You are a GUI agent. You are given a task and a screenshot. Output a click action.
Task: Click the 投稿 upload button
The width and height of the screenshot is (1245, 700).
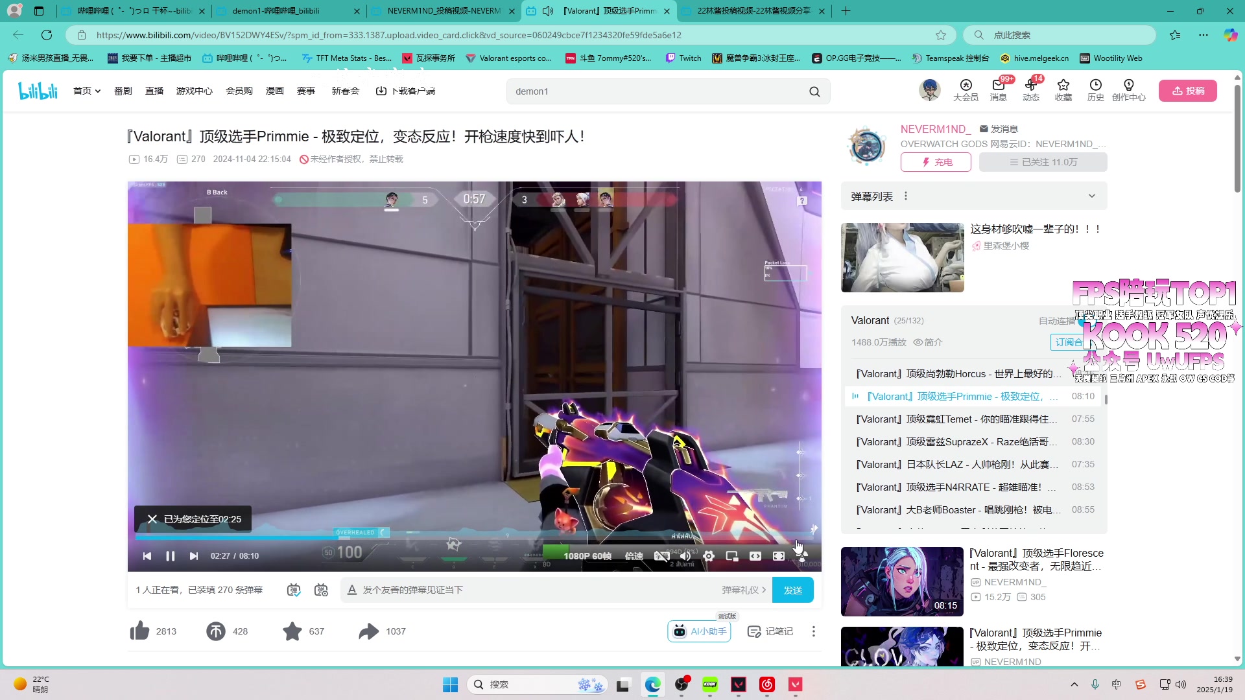coord(1188,91)
